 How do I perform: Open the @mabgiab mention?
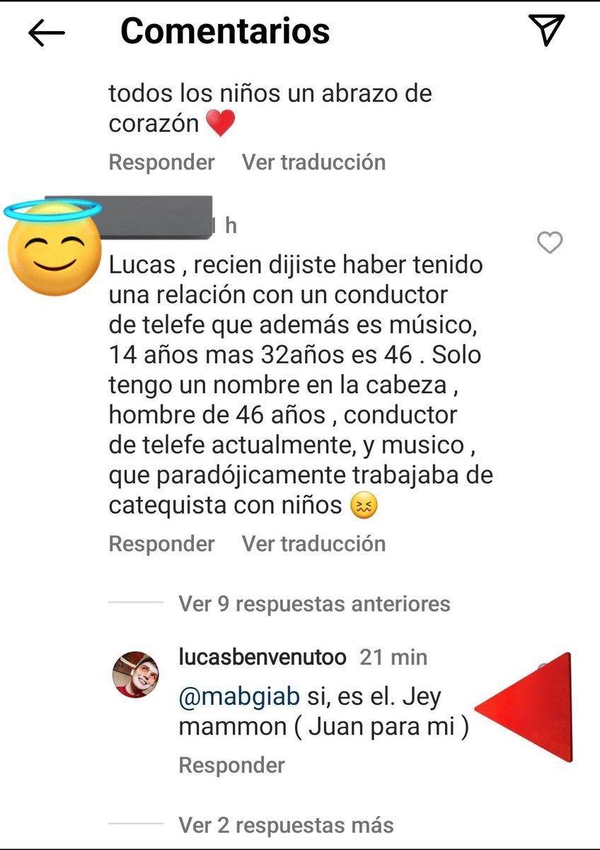click(x=239, y=698)
